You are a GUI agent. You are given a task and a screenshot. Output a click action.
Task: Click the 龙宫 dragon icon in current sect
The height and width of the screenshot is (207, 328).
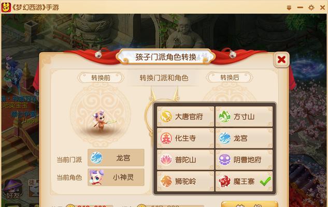pos(96,158)
